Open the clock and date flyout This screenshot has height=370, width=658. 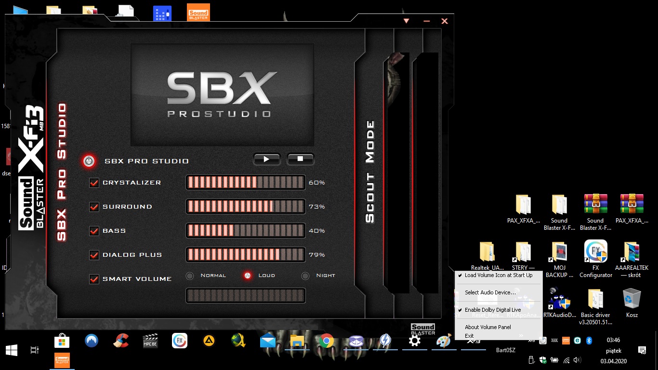pos(614,350)
